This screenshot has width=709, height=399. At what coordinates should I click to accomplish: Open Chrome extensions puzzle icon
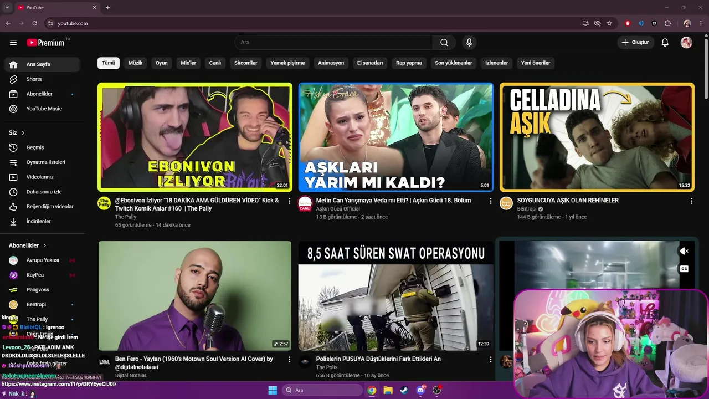(x=667, y=23)
